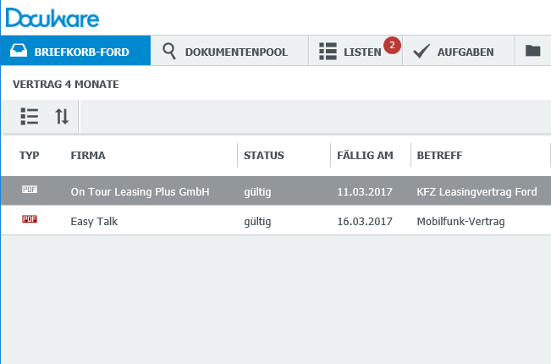Sort by the FIRMA column header

(88, 155)
